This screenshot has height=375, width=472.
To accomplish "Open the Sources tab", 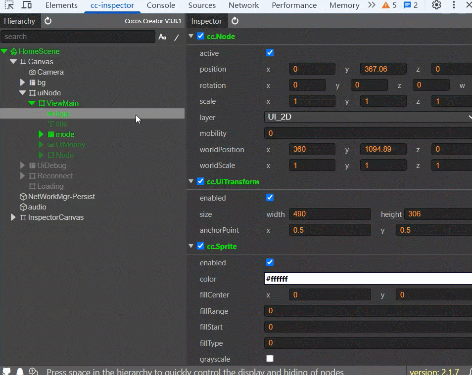I will coord(202,5).
